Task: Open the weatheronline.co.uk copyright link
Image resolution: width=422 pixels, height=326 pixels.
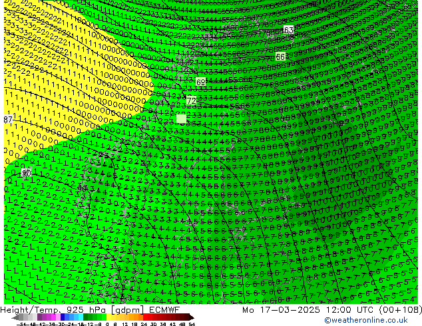Action: click(x=366, y=320)
